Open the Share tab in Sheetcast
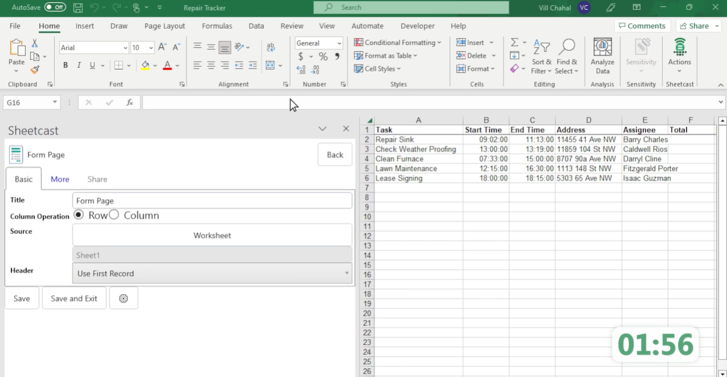This screenshot has height=377, width=727. pyautogui.click(x=97, y=179)
